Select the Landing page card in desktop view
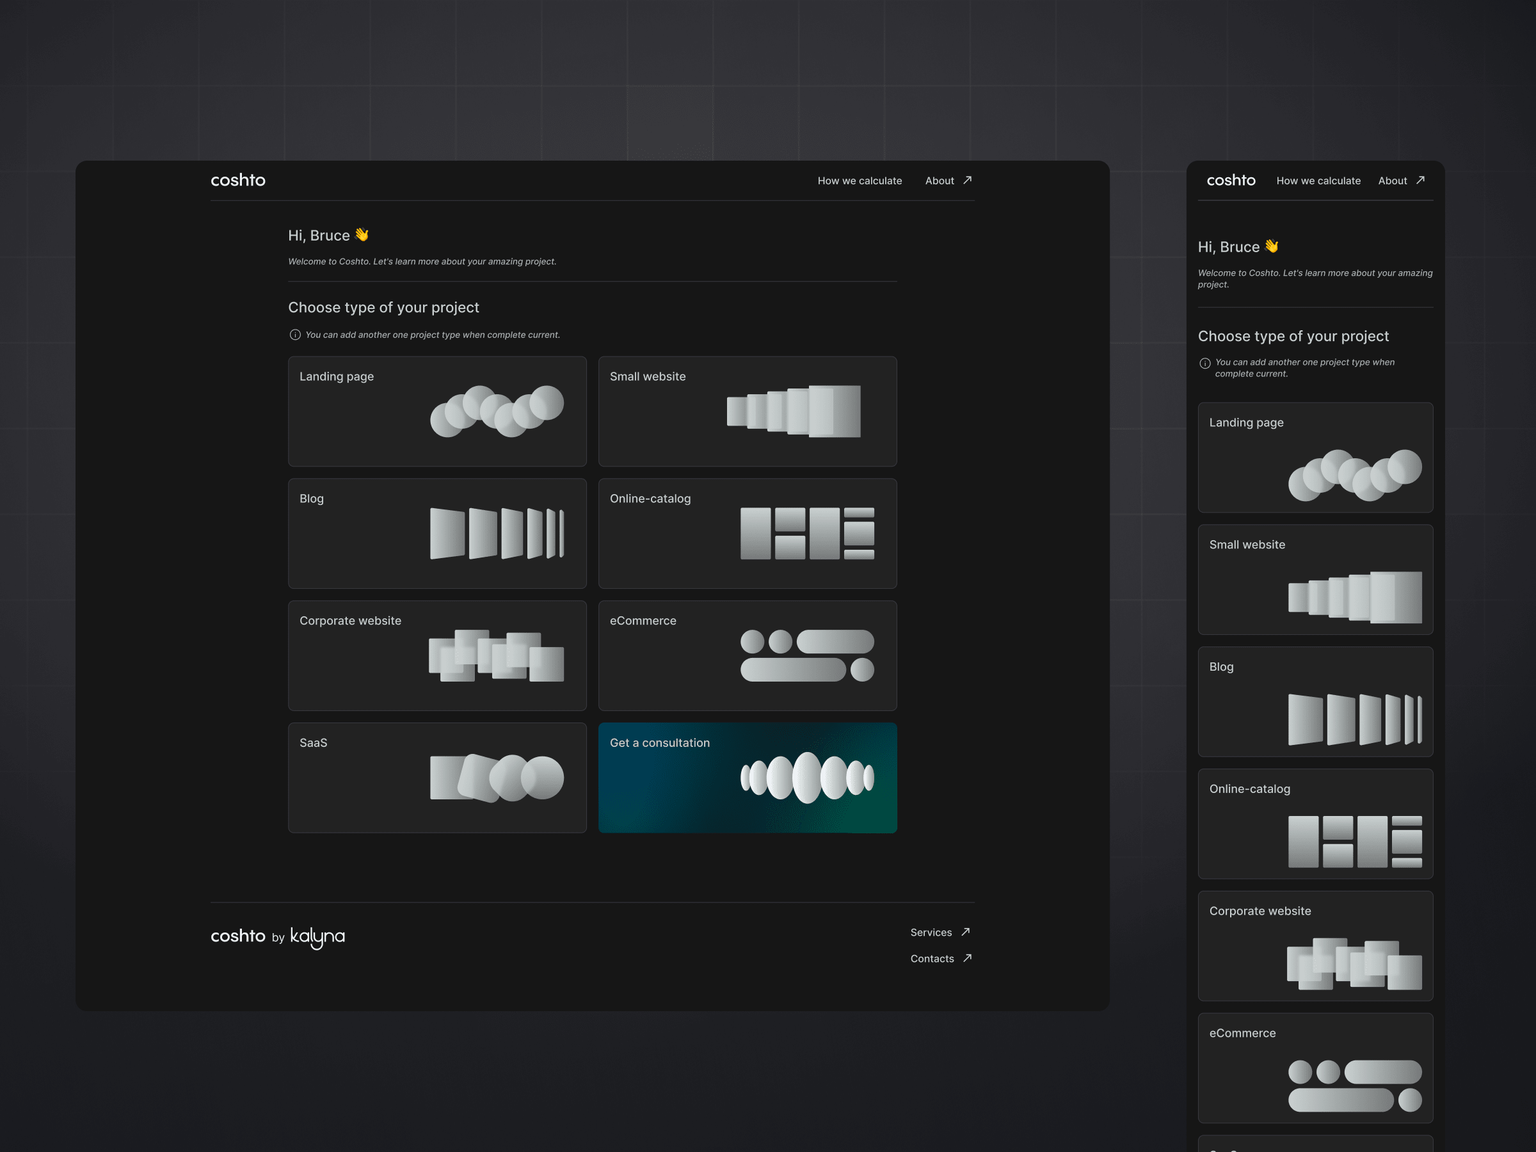1536x1152 pixels. [438, 412]
